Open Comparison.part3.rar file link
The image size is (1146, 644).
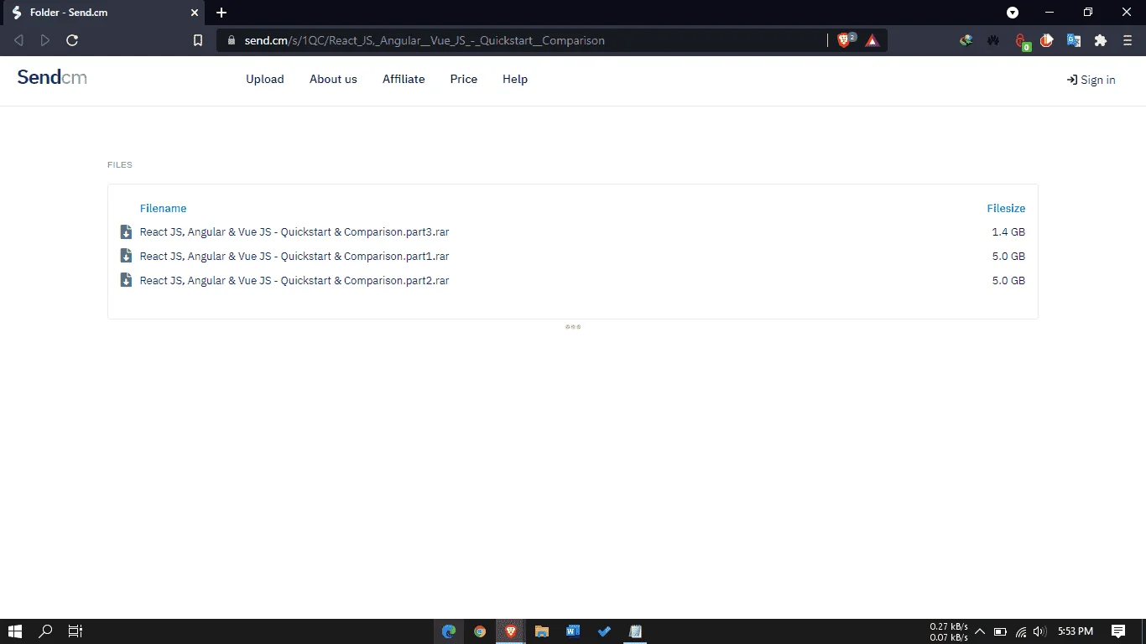294,232
